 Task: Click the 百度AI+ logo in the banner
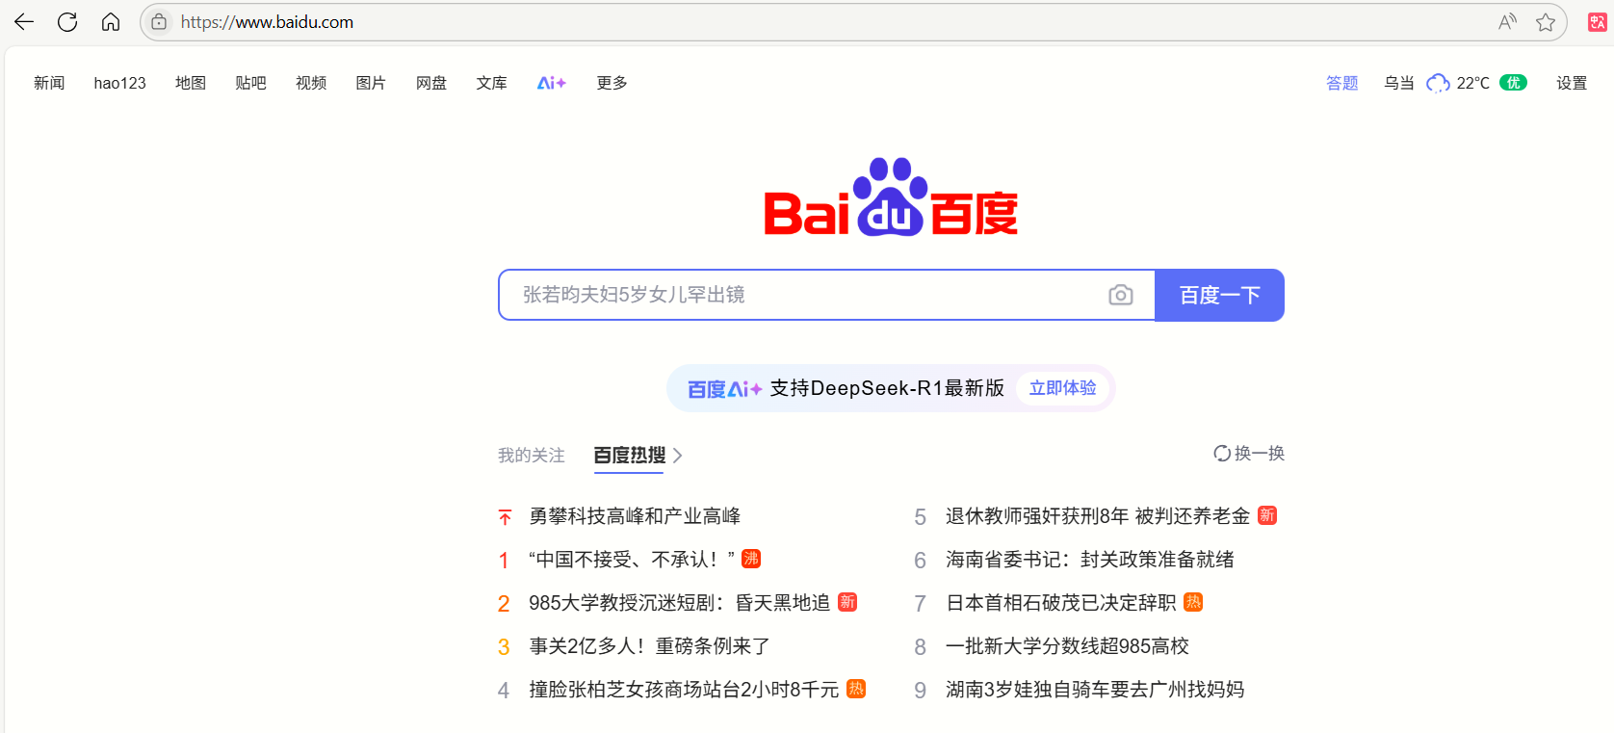click(725, 388)
